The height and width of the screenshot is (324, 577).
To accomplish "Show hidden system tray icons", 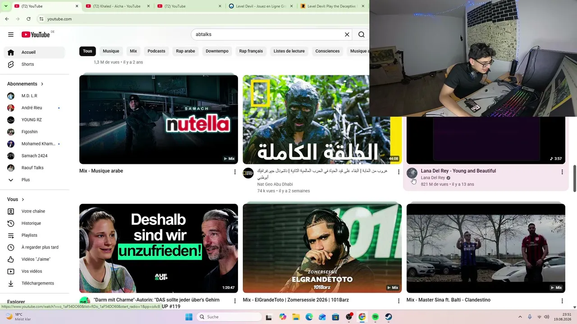I will [520, 317].
